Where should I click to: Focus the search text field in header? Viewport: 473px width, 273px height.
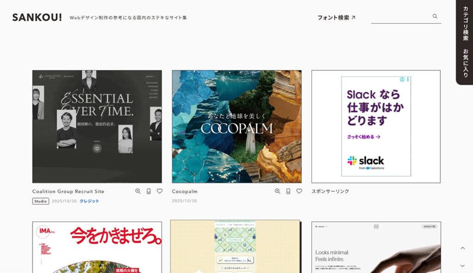pyautogui.click(x=400, y=17)
